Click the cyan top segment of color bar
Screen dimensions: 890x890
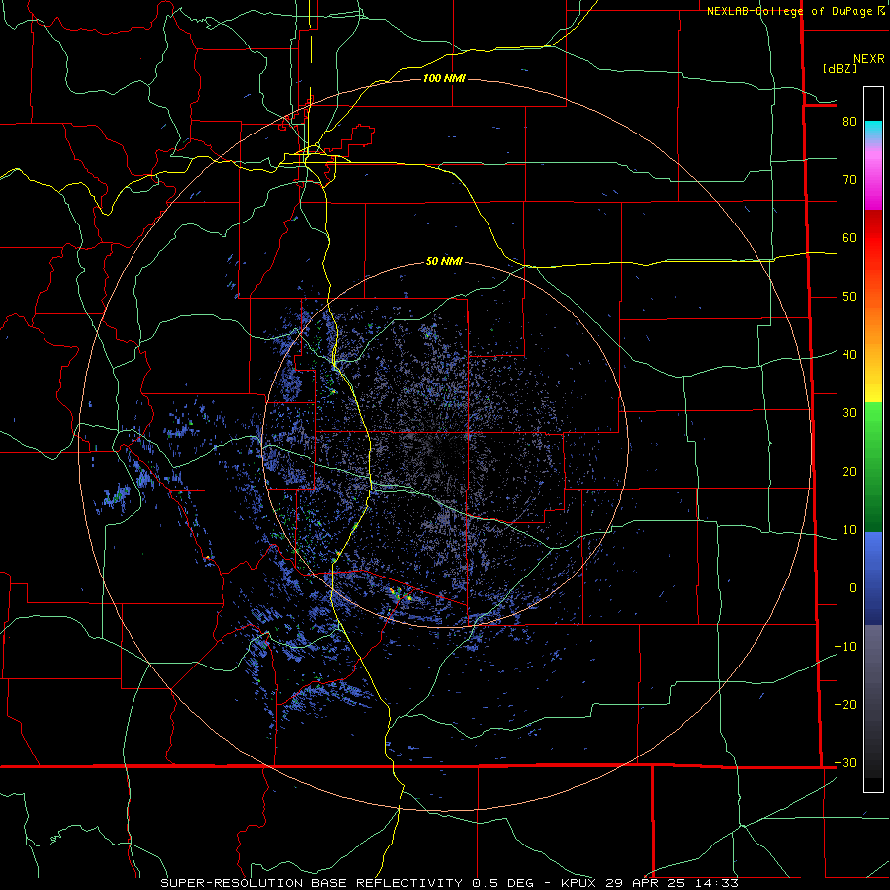click(x=873, y=130)
